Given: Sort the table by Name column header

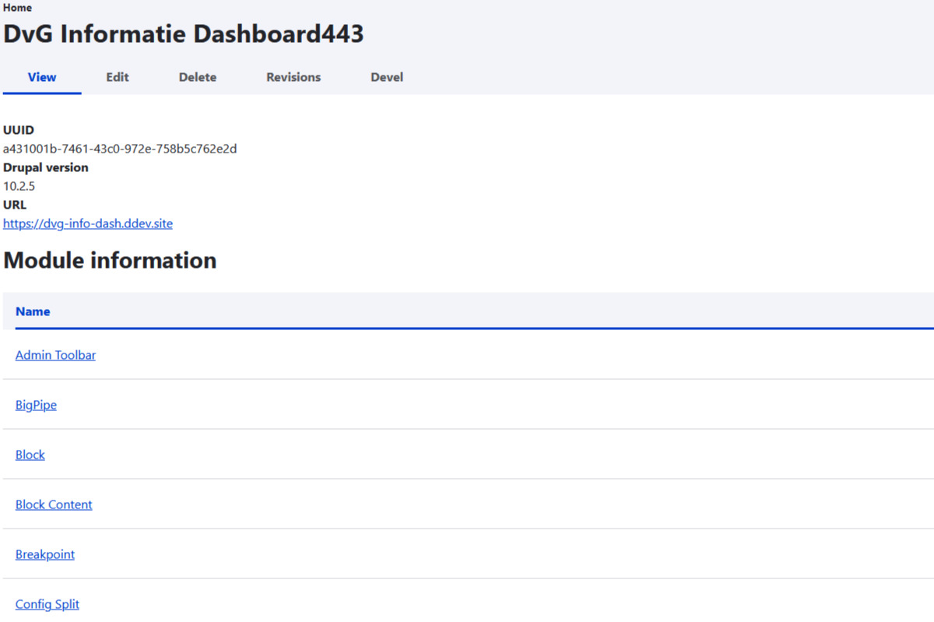Looking at the screenshot, I should click(x=33, y=311).
